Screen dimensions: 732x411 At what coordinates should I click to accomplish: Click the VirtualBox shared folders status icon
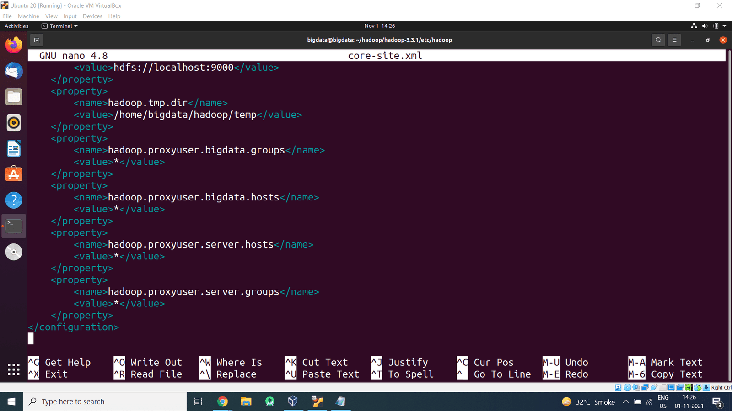[662, 387]
